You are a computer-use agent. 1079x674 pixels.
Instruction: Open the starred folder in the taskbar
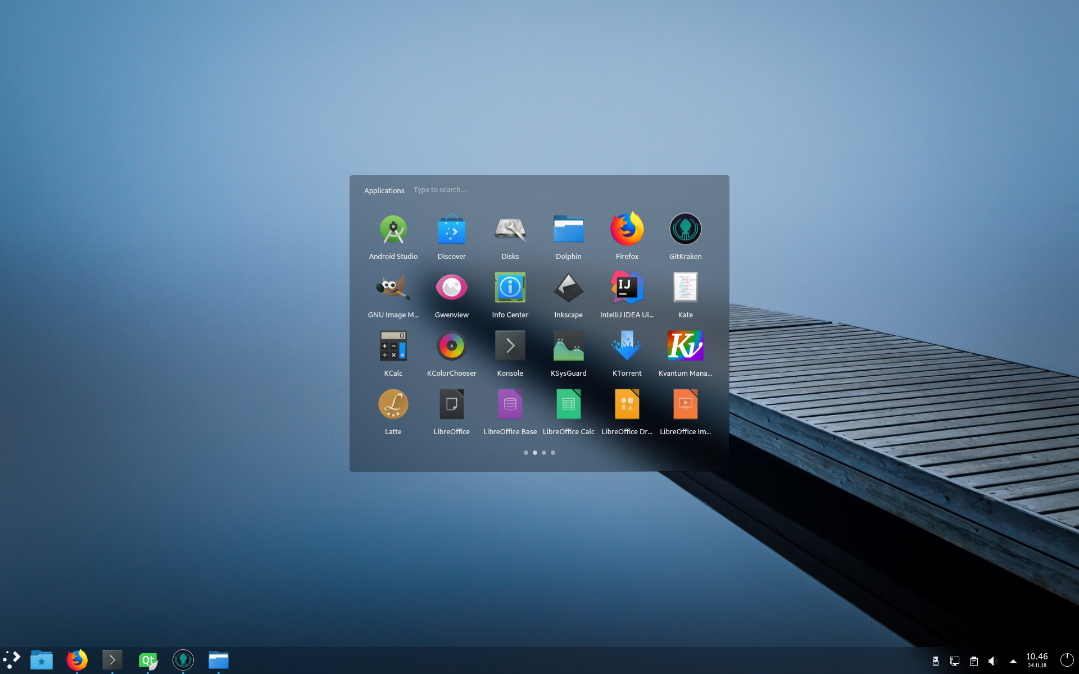tap(42, 660)
